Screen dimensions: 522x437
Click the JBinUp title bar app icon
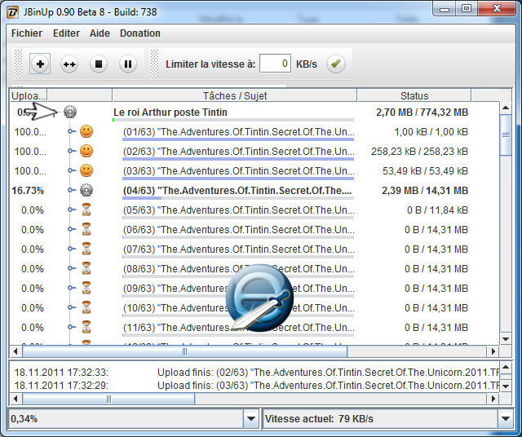[x=13, y=13]
